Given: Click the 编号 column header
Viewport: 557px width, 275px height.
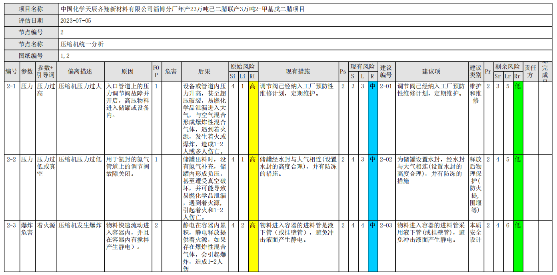Looking at the screenshot, I should click(x=11, y=72).
